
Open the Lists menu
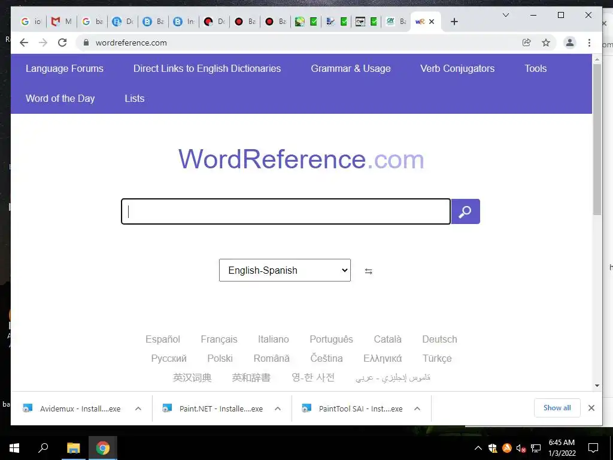(x=135, y=99)
